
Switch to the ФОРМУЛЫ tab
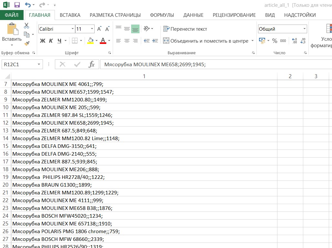click(162, 15)
